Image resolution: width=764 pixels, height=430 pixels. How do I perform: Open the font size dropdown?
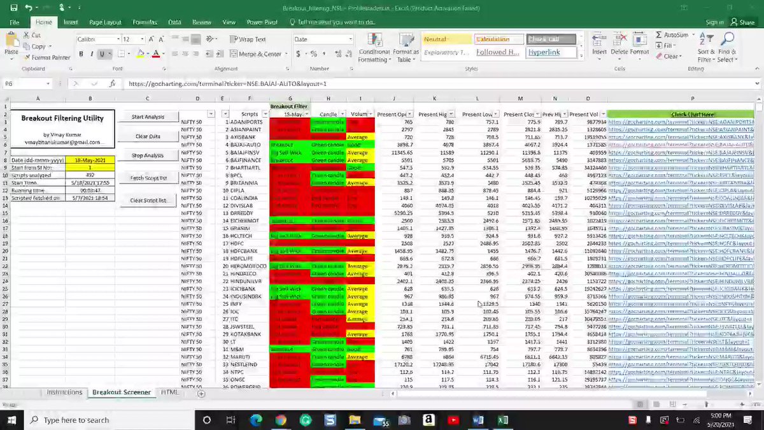[x=143, y=39]
